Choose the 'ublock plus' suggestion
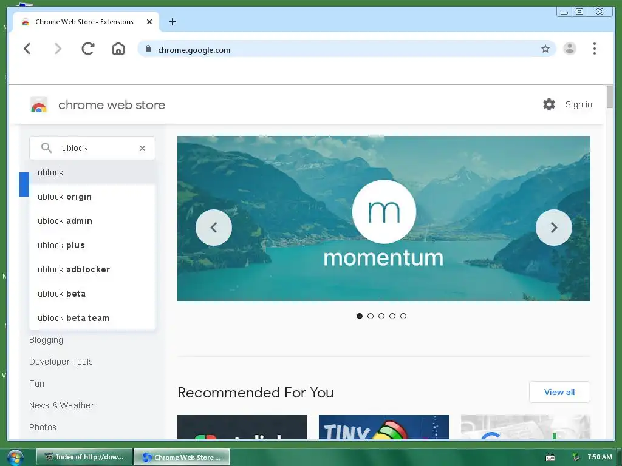 tap(92, 245)
